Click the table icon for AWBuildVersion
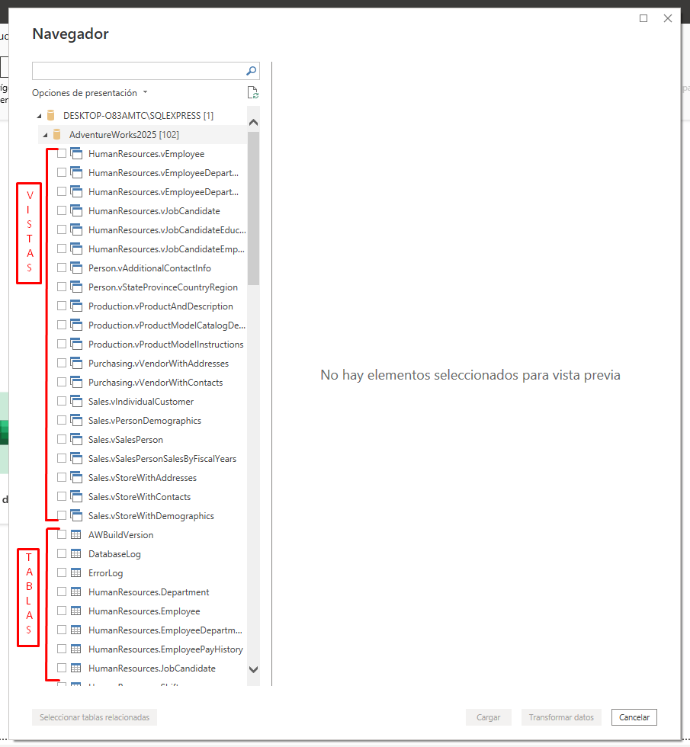Viewport: 690px width, 747px height. [75, 535]
